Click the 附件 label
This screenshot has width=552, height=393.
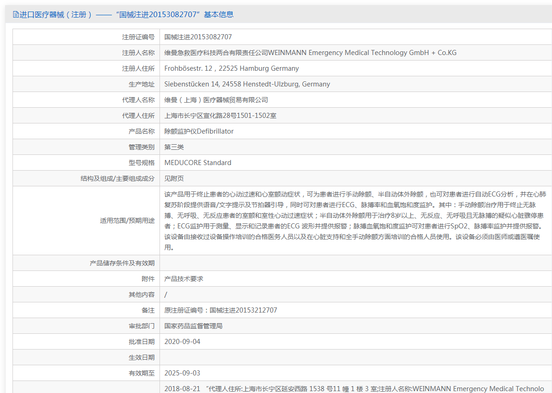pos(148,279)
